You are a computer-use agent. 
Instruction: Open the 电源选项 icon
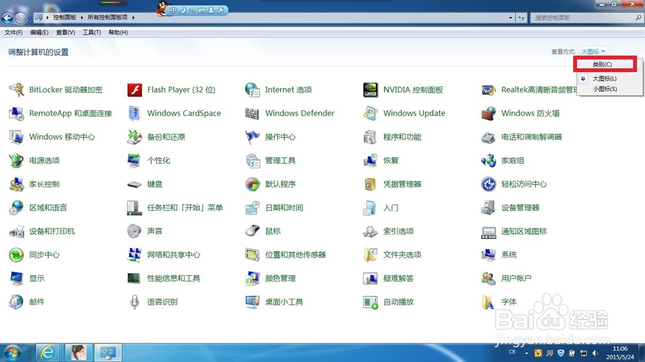click(17, 160)
